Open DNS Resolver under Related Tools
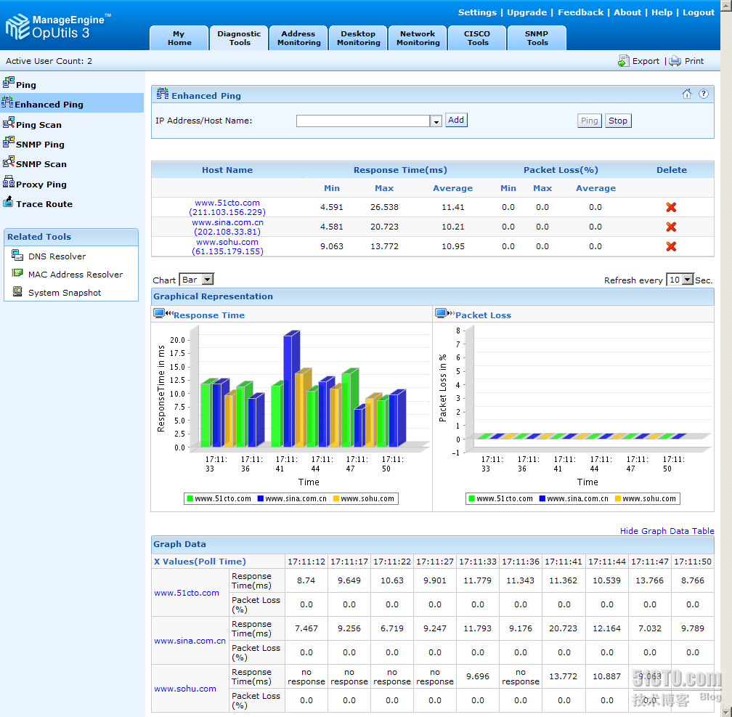This screenshot has width=732, height=717. [57, 256]
